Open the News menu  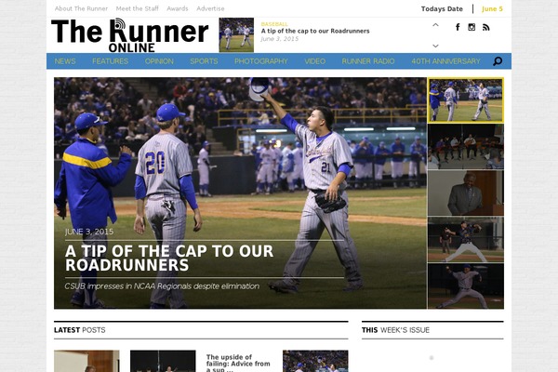coord(65,61)
